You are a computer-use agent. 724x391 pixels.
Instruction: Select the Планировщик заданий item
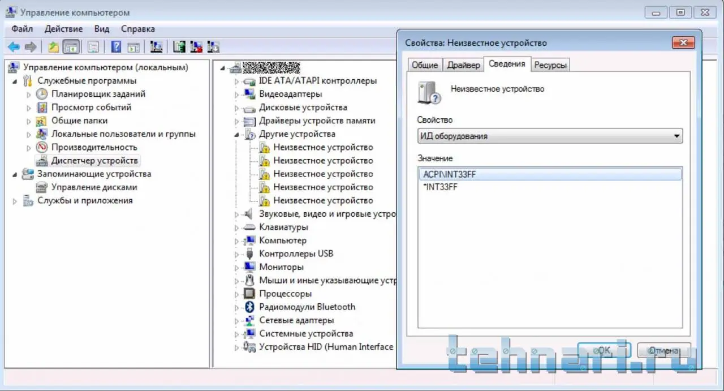[98, 94]
